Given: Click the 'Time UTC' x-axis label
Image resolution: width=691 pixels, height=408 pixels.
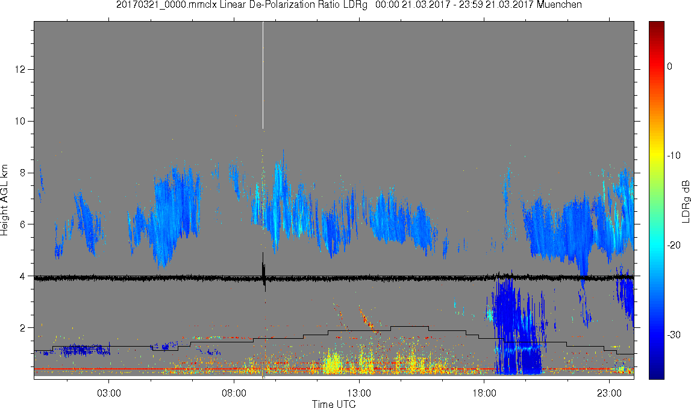Looking at the screenshot, I should click(334, 404).
